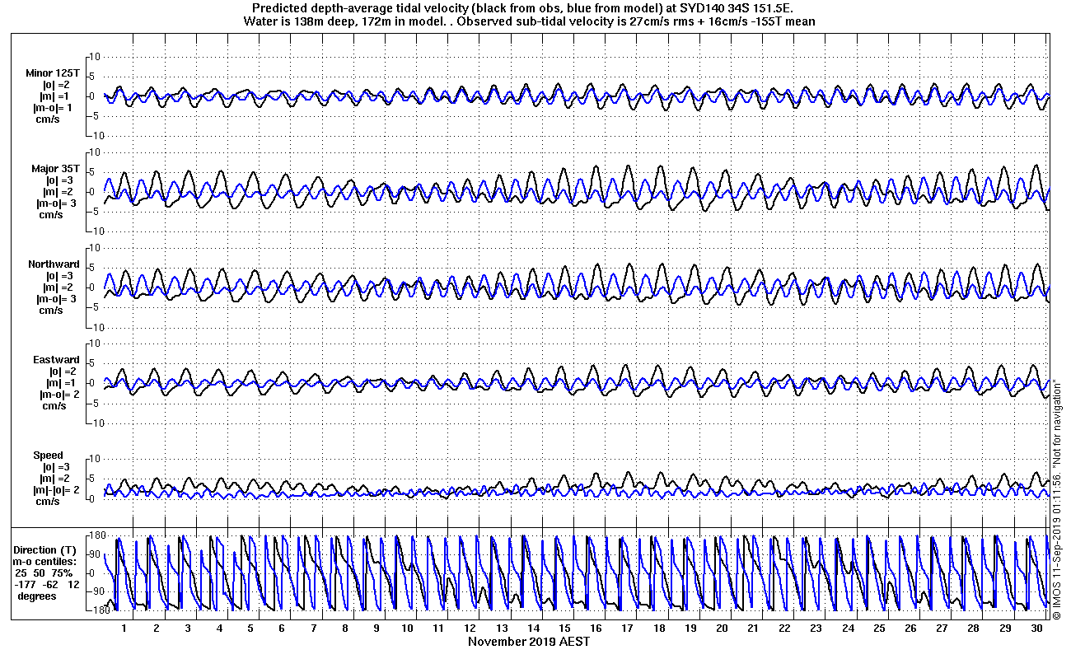Click the '-177 -62 12' centile values

click(46, 584)
